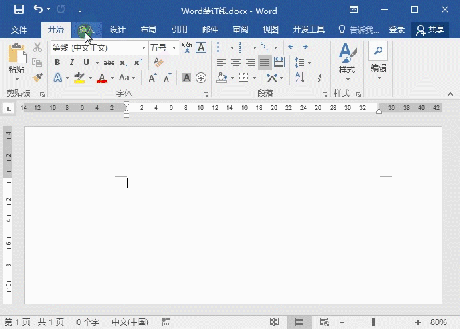Click the Text Effects A icon
Viewport: 460px width, 329px height.
(58, 78)
